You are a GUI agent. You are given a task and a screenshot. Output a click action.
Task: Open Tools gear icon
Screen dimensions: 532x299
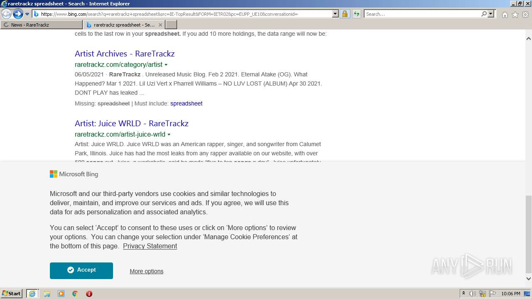click(525, 15)
